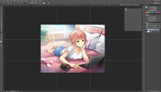Open the Regular font style dropdown

(19, 3)
